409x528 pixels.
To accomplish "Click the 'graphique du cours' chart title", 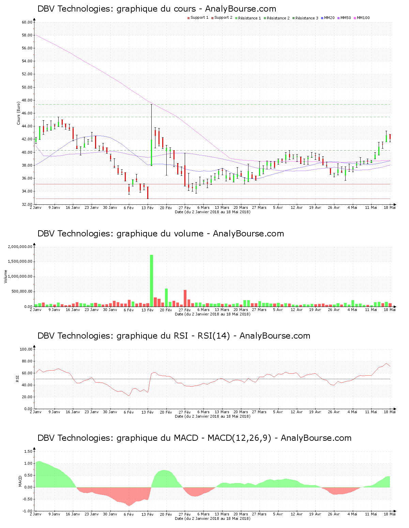I will pyautogui.click(x=156, y=9).
